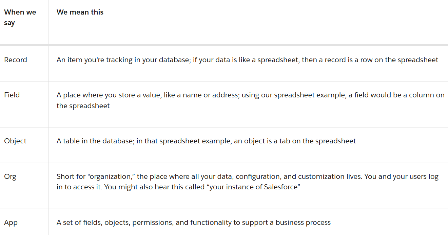Click the definition text for Object
Screen dimensions: 448x235
206,141
